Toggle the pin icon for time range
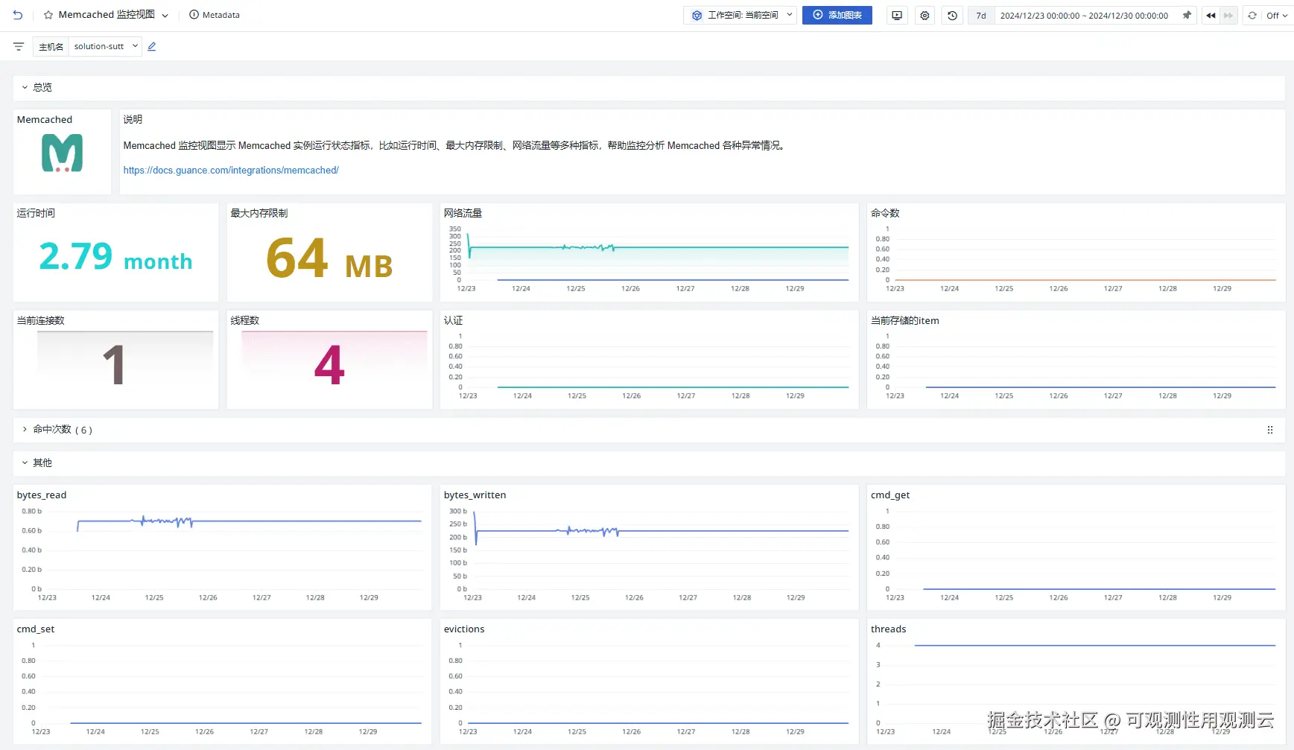1294x750 pixels. coord(1187,15)
